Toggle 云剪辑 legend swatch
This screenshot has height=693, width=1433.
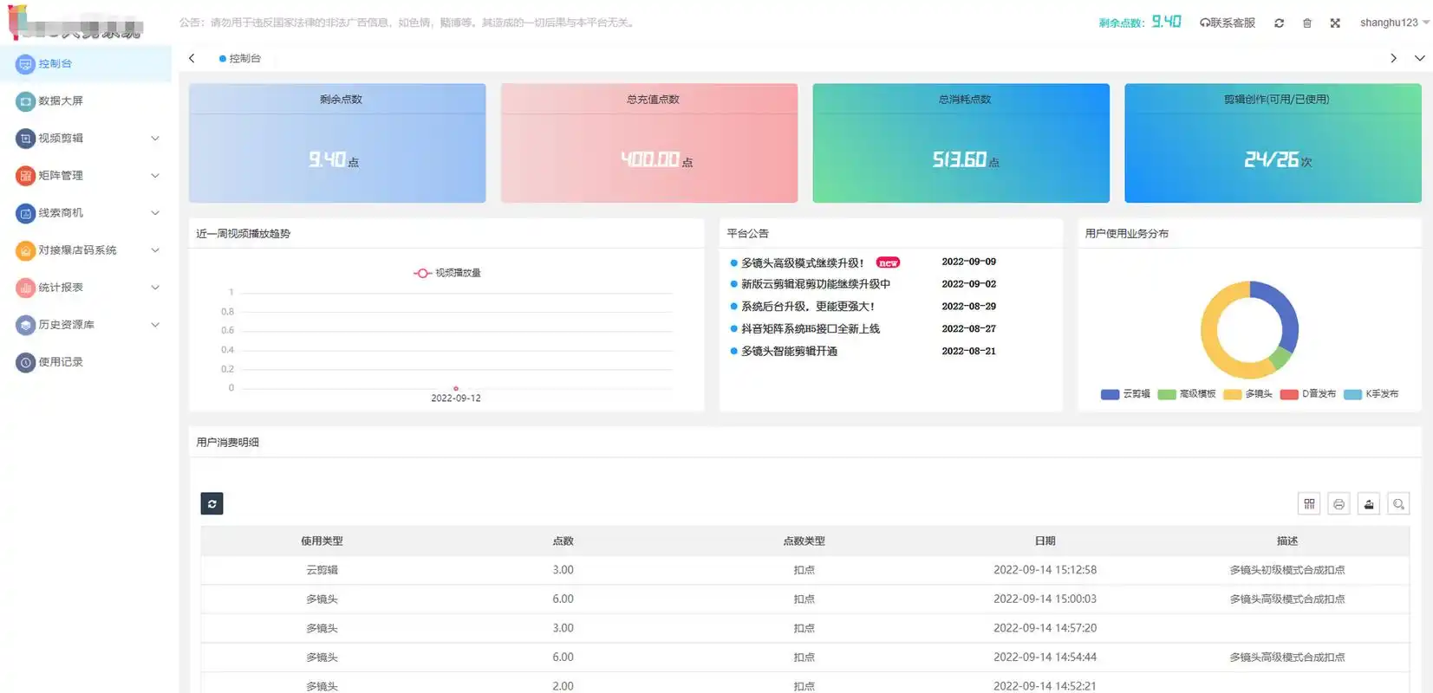click(x=1110, y=394)
